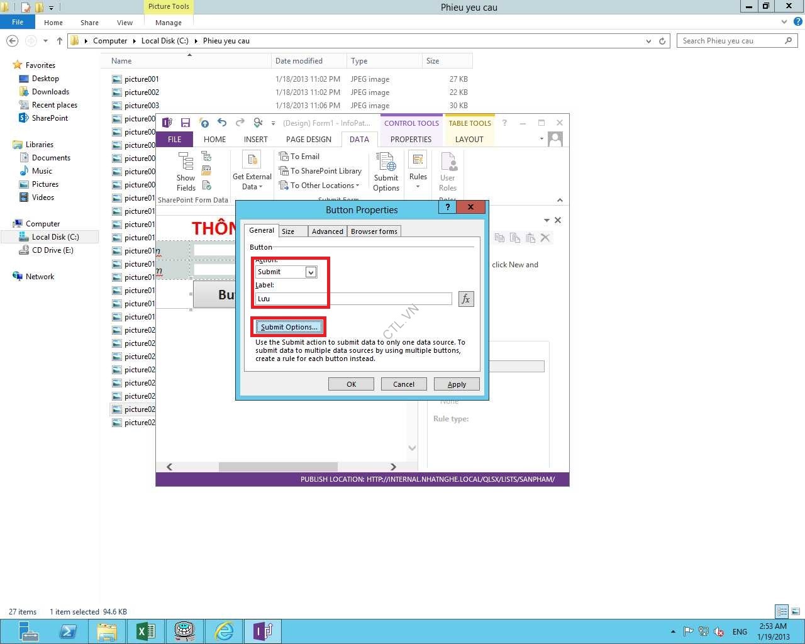Refresh the Explorer address bar location

662,41
